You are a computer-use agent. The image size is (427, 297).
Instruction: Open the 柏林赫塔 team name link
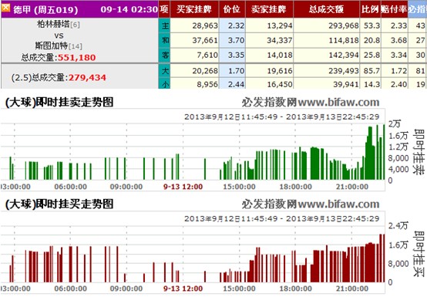(53, 24)
